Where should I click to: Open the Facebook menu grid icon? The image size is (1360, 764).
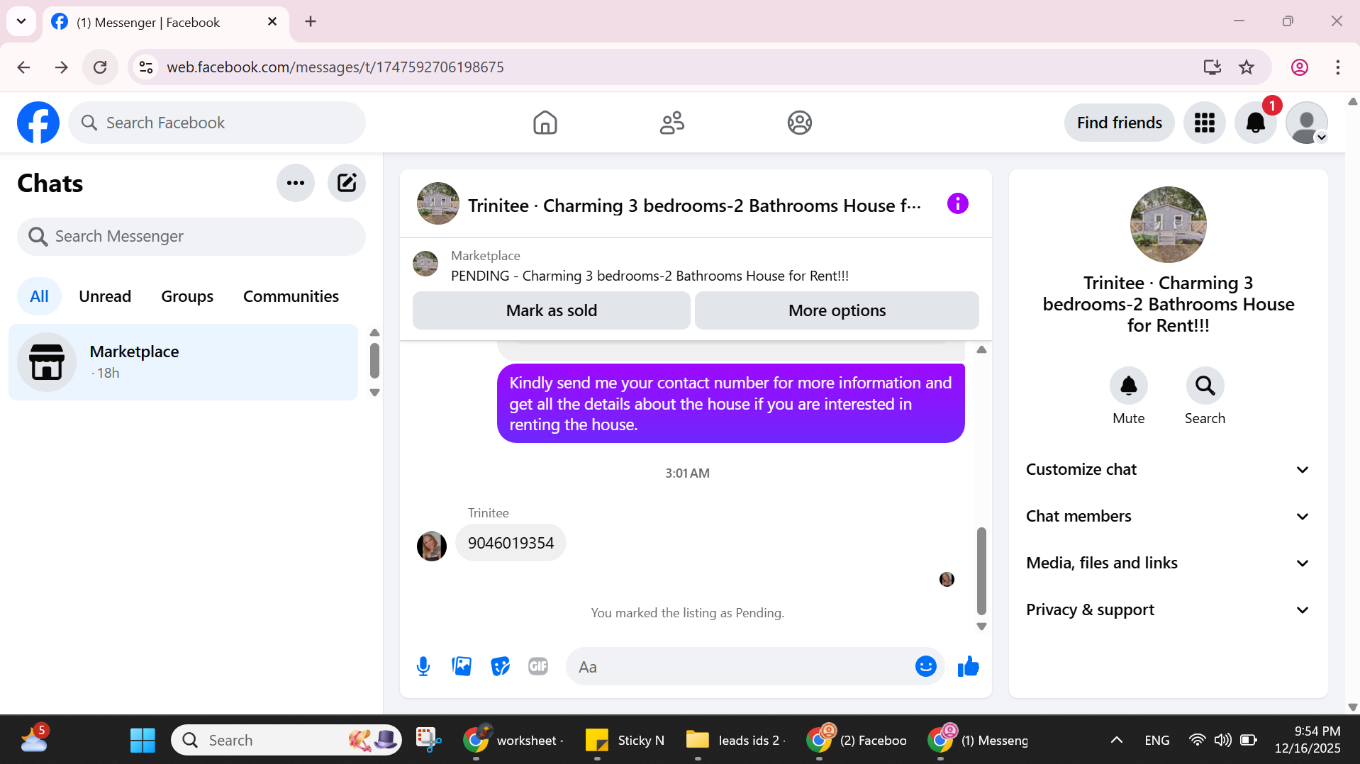pos(1205,123)
